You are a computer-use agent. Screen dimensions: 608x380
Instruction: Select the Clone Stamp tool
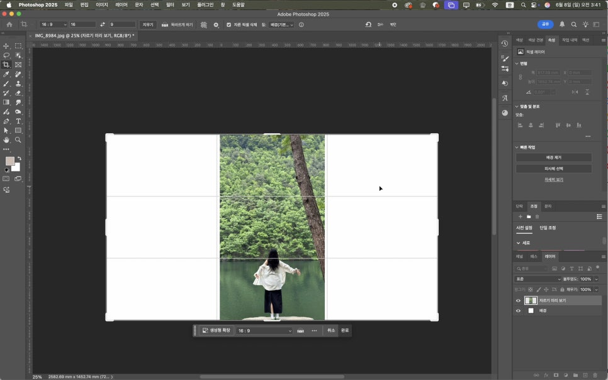(x=18, y=84)
